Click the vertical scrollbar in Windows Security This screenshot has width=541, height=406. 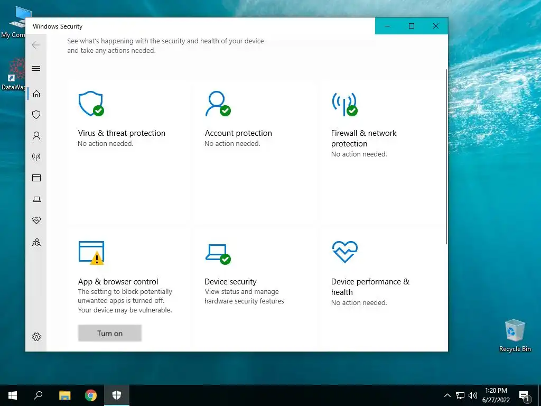click(x=446, y=157)
